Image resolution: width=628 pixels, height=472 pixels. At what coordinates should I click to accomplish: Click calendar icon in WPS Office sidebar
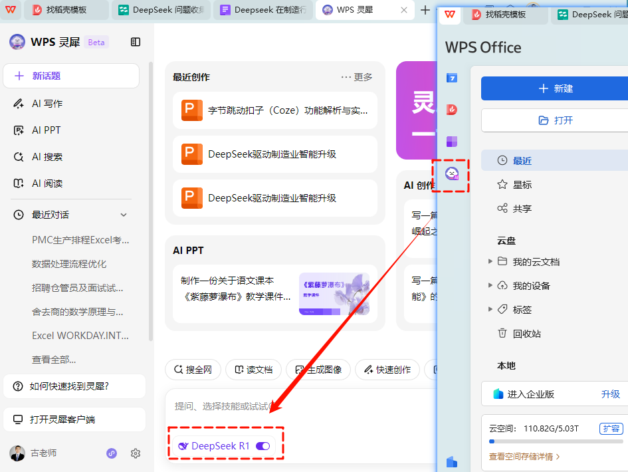click(452, 78)
